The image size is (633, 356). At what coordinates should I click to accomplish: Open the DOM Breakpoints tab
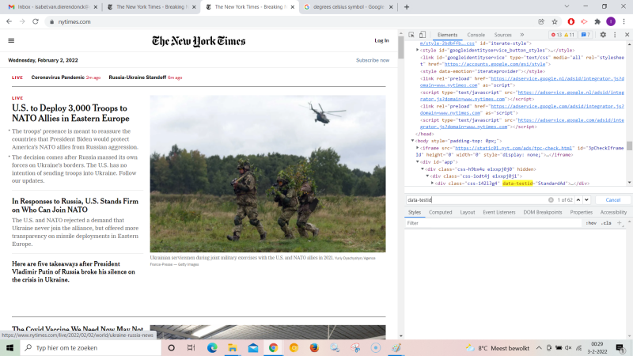[x=543, y=212]
